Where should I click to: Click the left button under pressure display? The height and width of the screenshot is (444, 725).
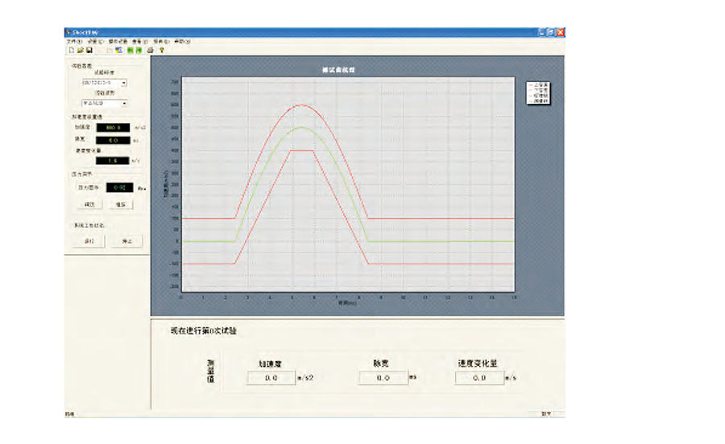91,204
